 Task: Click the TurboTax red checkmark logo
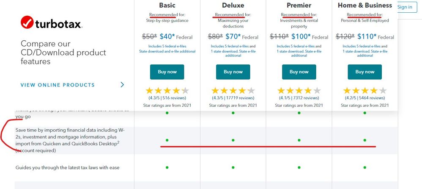(27, 22)
